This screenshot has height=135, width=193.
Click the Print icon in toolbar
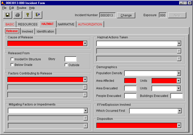pos(18,15)
